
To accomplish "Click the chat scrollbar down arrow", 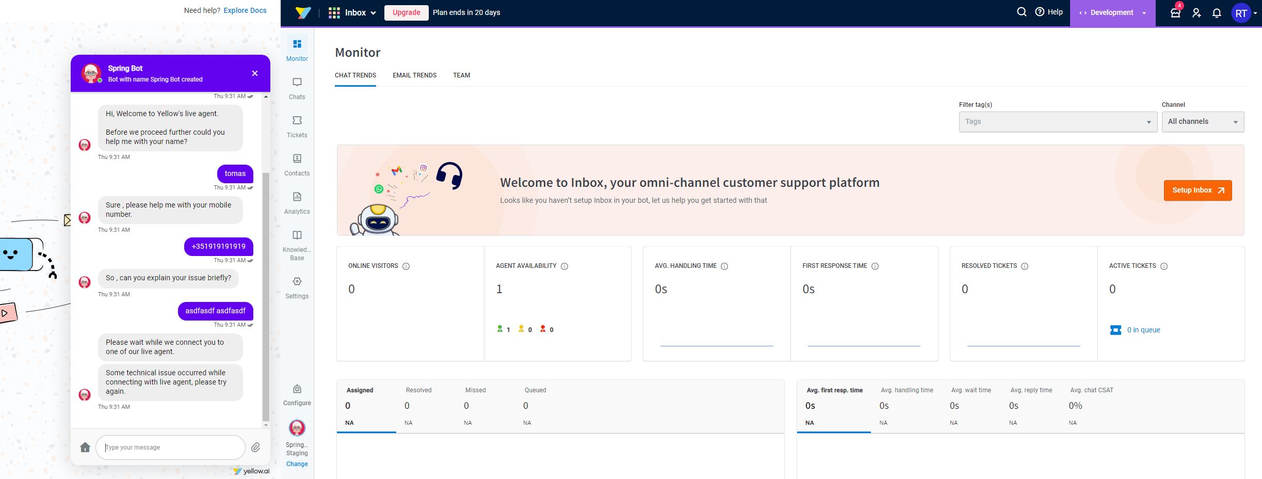I will (x=266, y=425).
